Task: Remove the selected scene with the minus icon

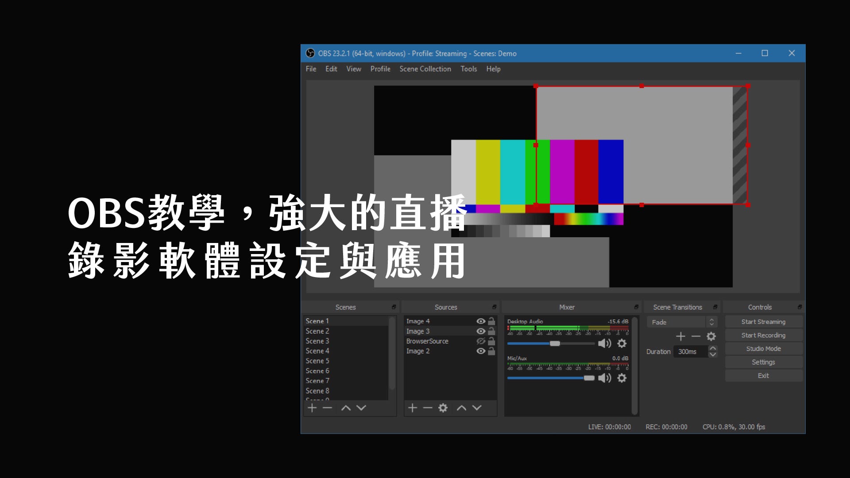Action: click(x=327, y=408)
